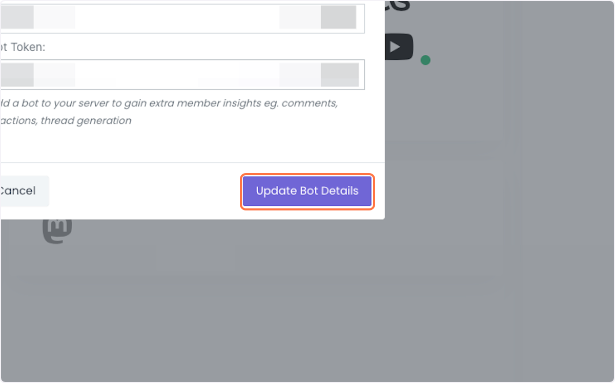Click the italic bot insights help text
Viewport: 615px width, 383px height.
[169, 112]
